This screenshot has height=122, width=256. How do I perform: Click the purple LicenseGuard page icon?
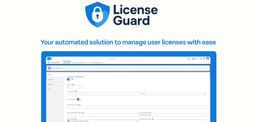(x=49, y=68)
